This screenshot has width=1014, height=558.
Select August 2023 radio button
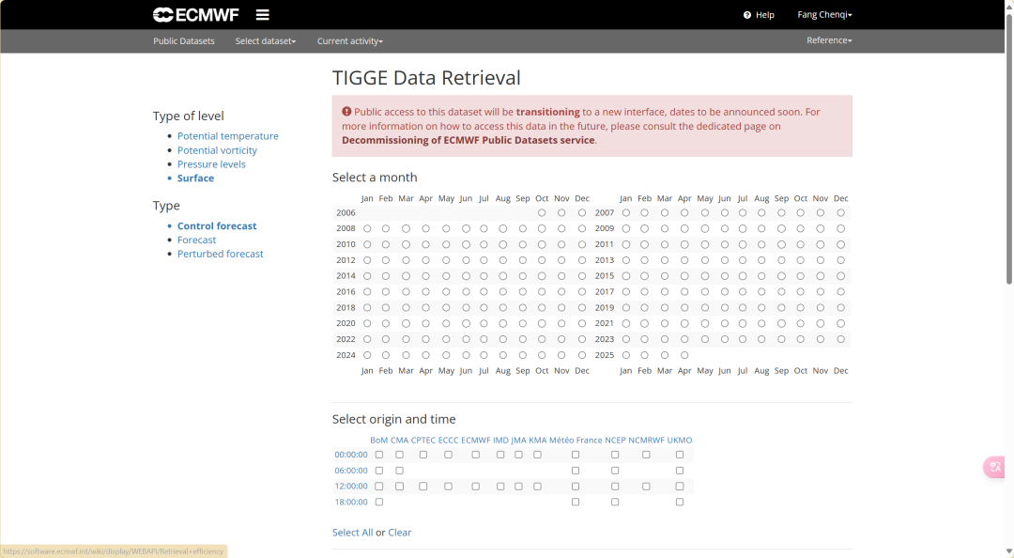761,339
